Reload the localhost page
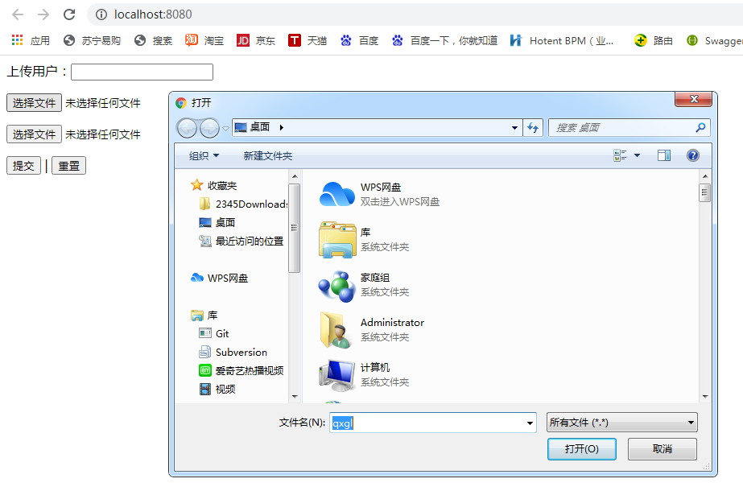The height and width of the screenshot is (491, 743). point(70,14)
